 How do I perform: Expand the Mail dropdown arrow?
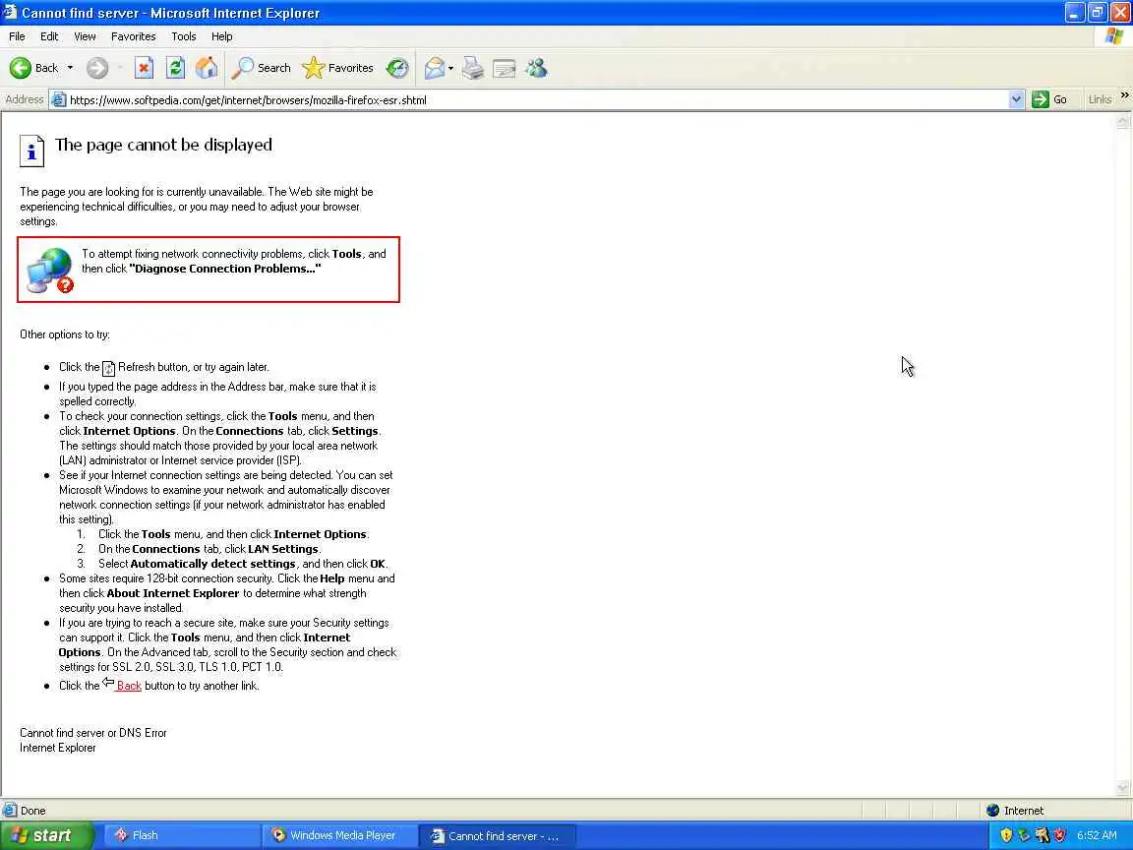click(x=450, y=68)
